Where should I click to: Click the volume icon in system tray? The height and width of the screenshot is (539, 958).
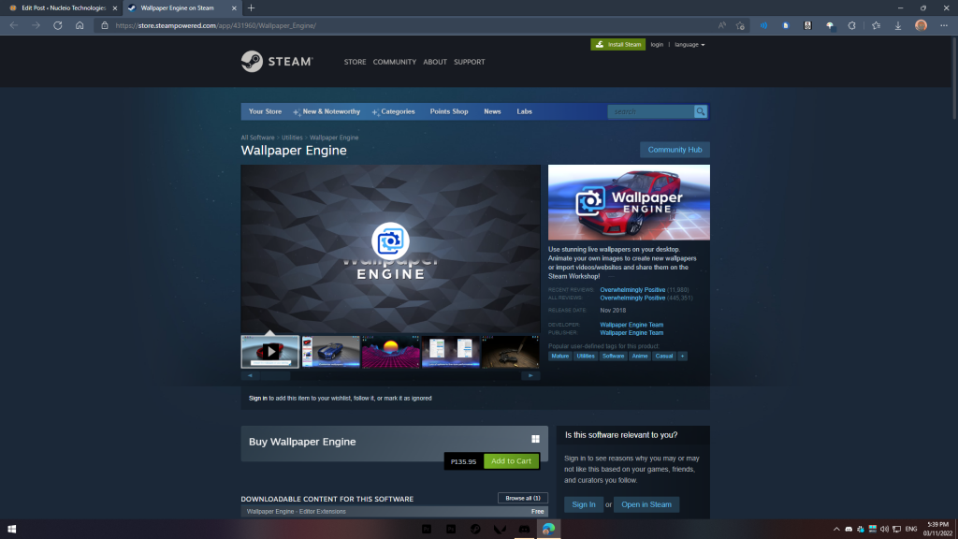coord(884,530)
